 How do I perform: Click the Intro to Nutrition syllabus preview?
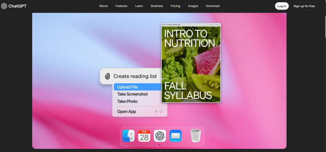click(191, 64)
